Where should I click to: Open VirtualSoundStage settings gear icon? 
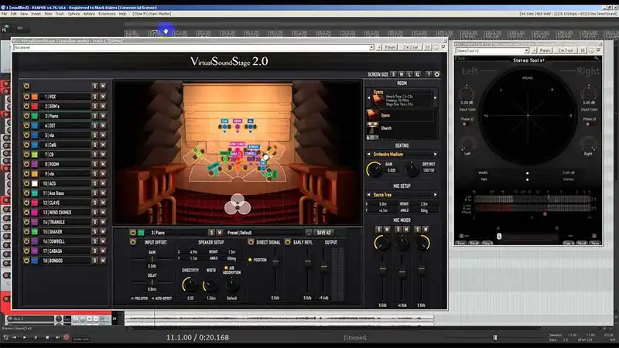tap(436, 74)
